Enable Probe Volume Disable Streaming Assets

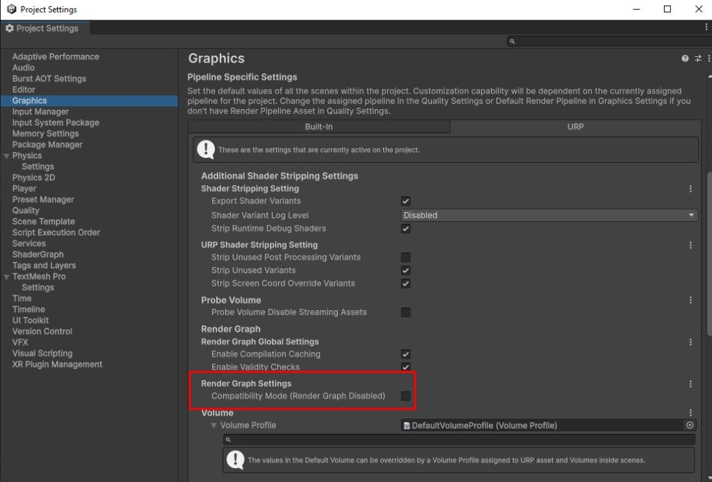[x=405, y=312]
